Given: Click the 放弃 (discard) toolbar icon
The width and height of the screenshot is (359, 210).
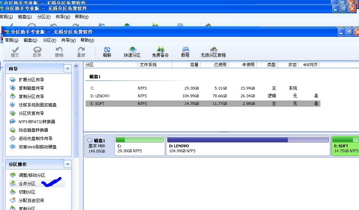Looking at the screenshot, I should [37, 52].
